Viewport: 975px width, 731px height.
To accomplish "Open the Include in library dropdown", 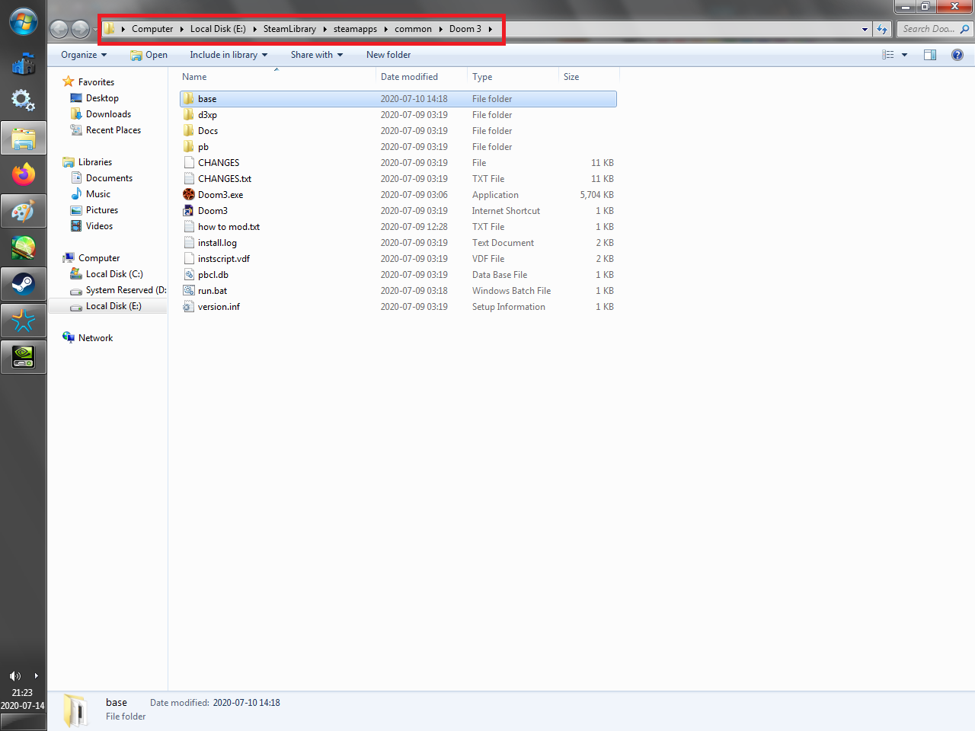I will coord(229,55).
